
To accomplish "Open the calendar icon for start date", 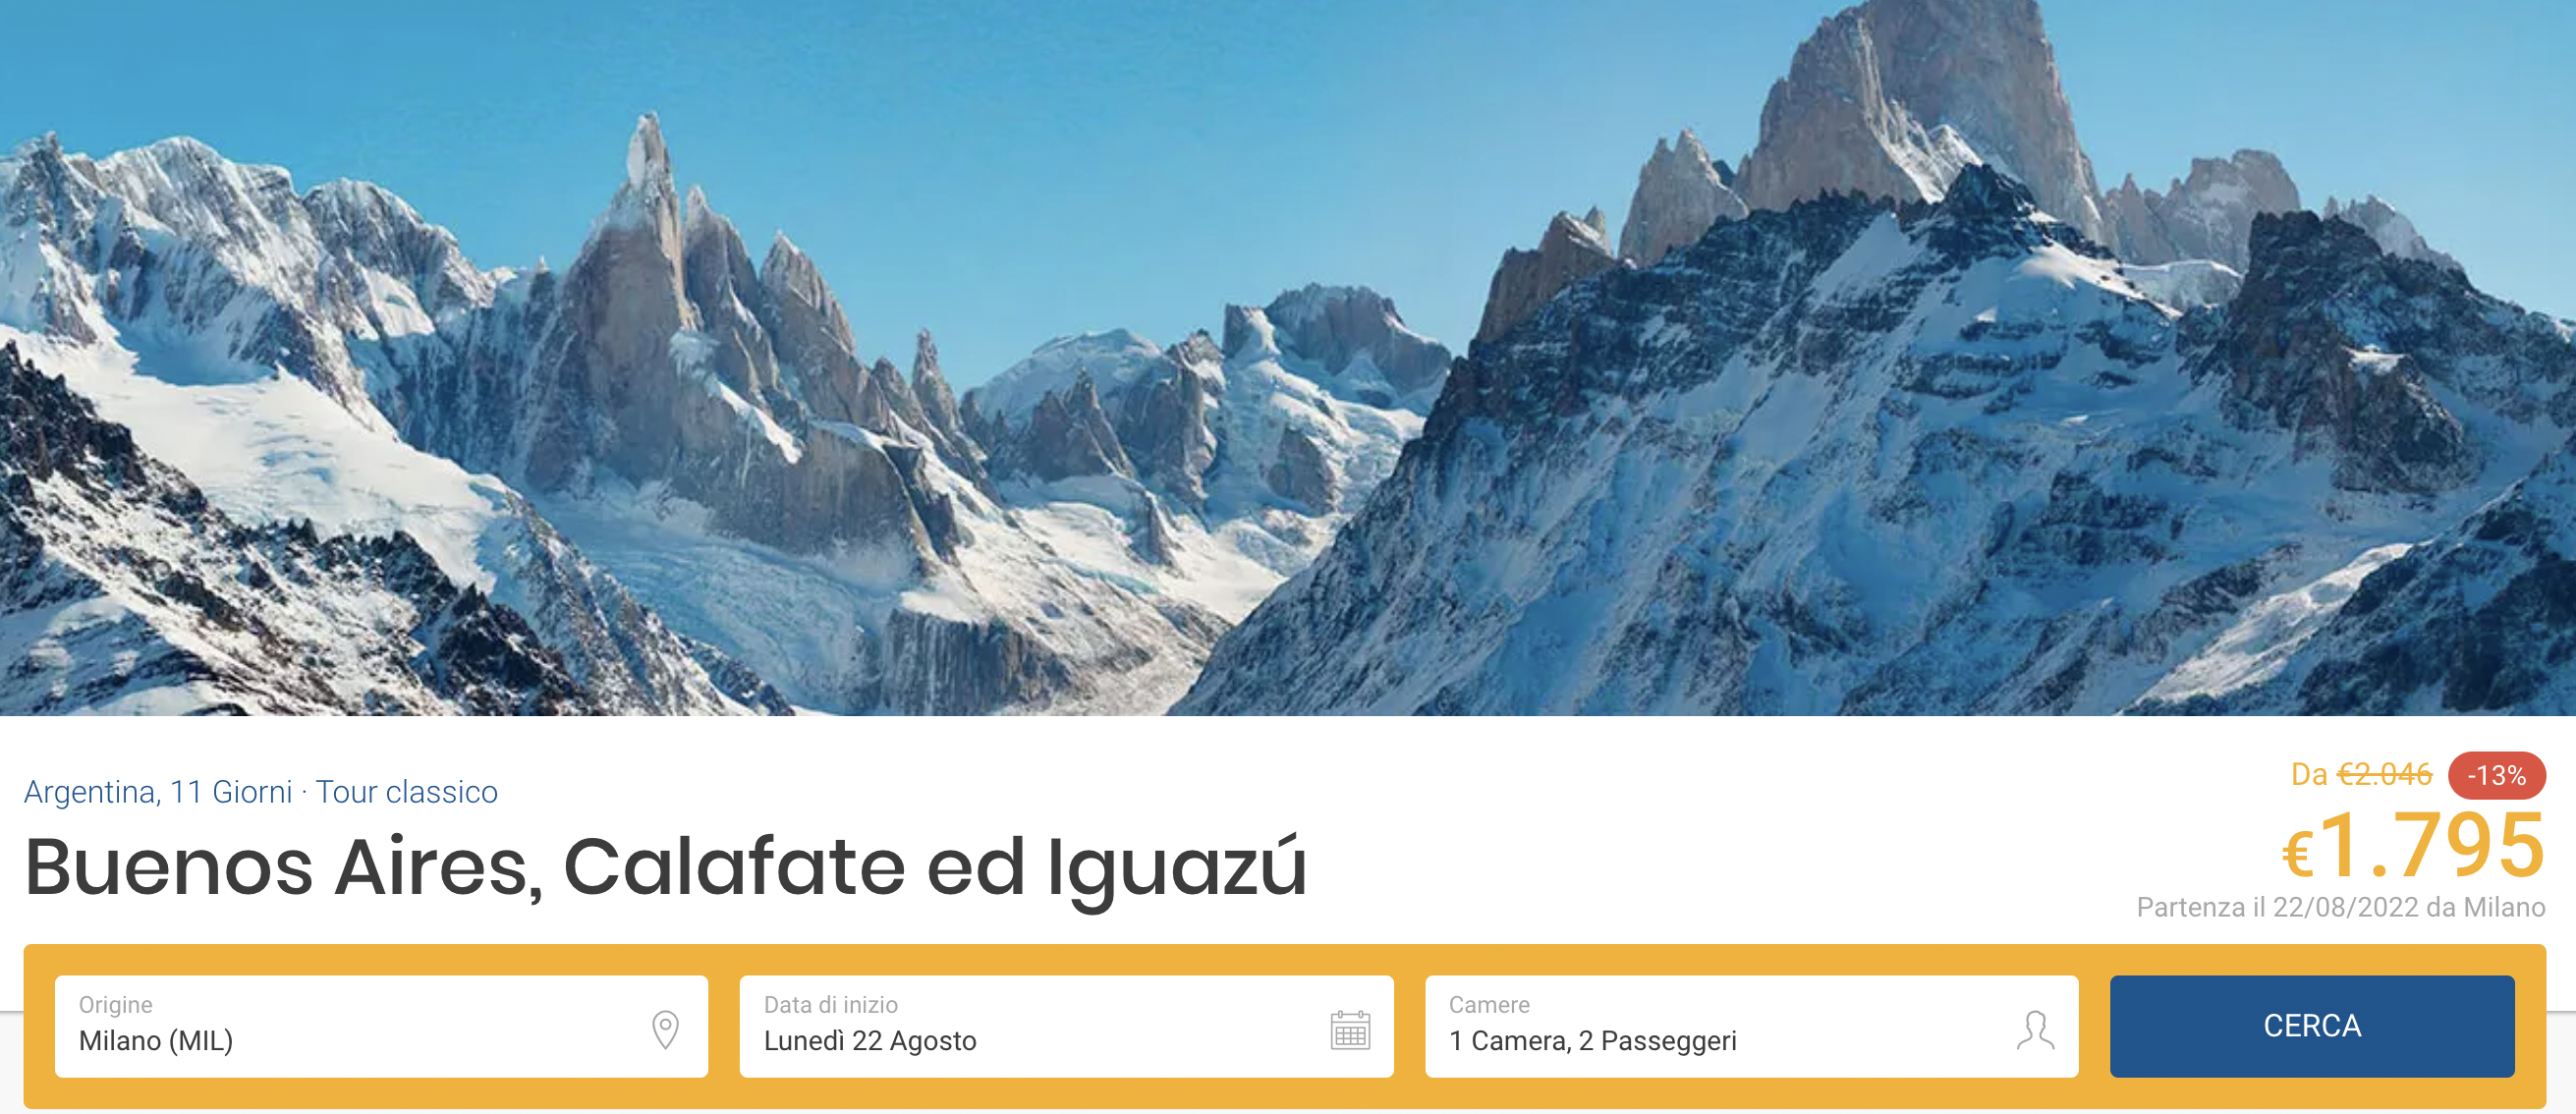I will tap(1349, 1029).
